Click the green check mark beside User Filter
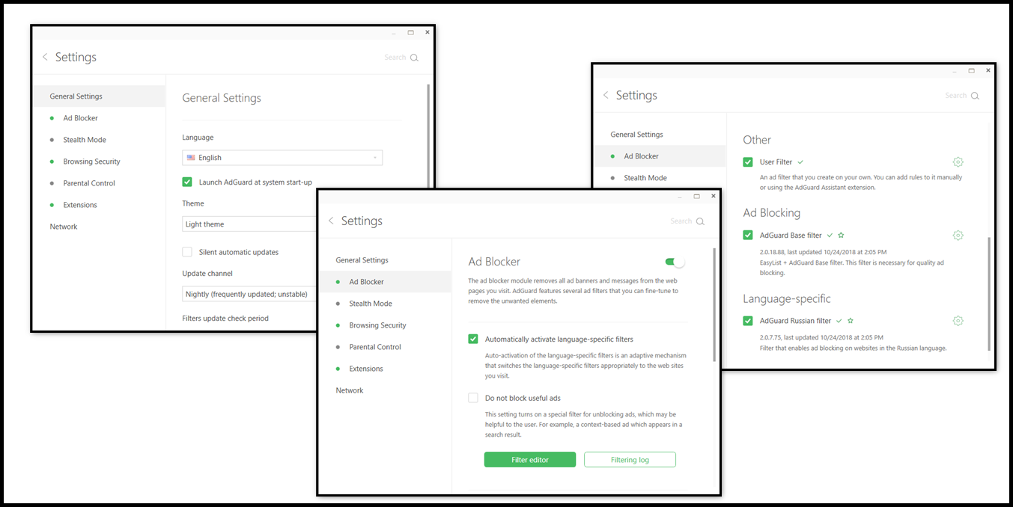This screenshot has height=507, width=1013. pos(800,162)
